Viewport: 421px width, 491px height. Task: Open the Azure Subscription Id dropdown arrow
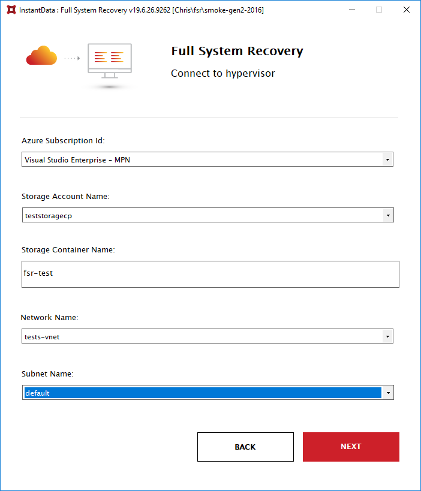point(387,159)
